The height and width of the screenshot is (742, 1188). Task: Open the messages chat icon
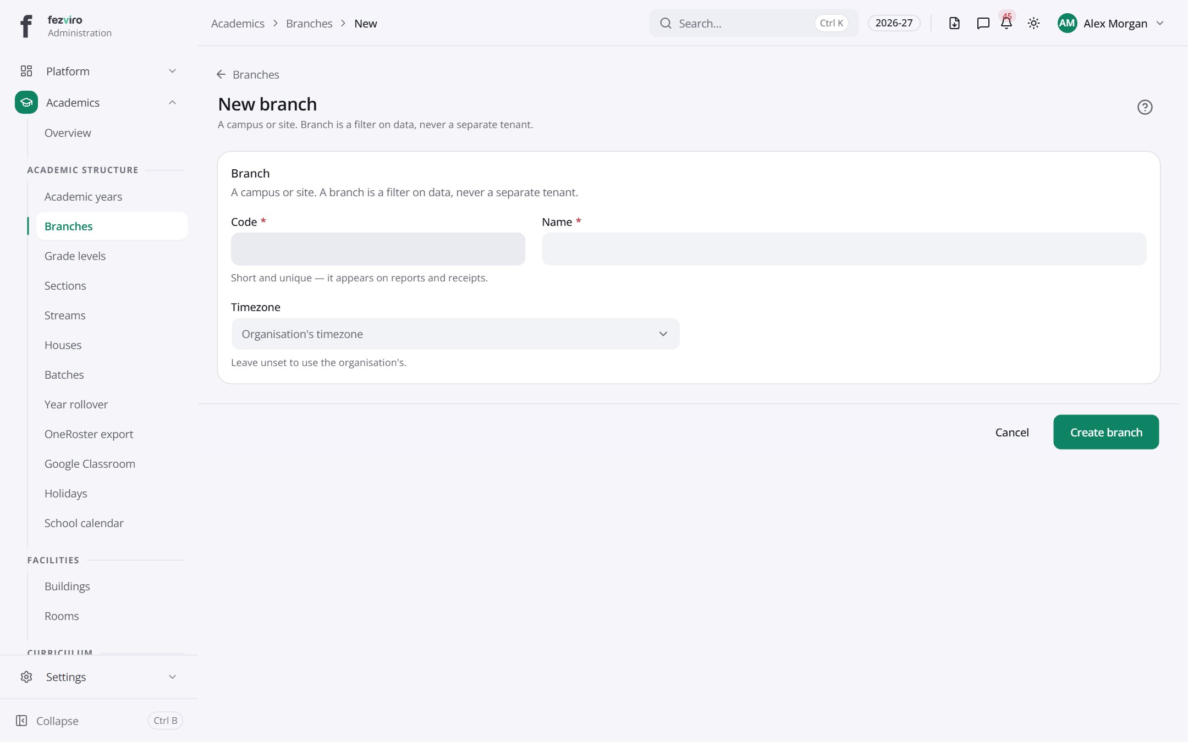click(983, 23)
